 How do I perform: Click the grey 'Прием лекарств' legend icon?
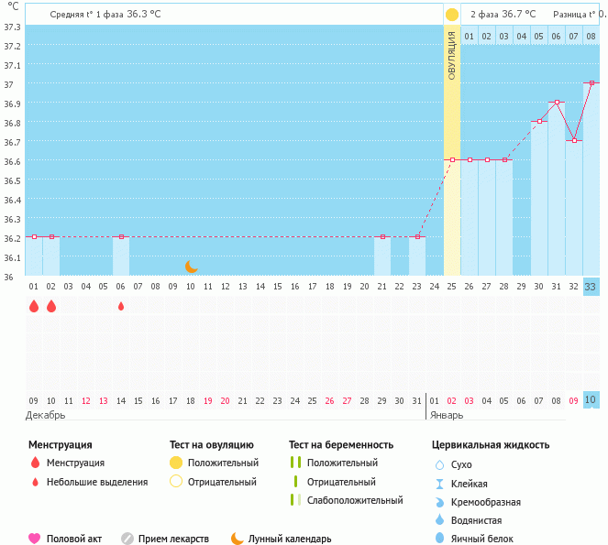pos(127,539)
